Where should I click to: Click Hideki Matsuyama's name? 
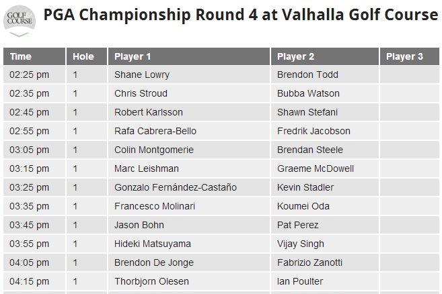[x=153, y=244]
